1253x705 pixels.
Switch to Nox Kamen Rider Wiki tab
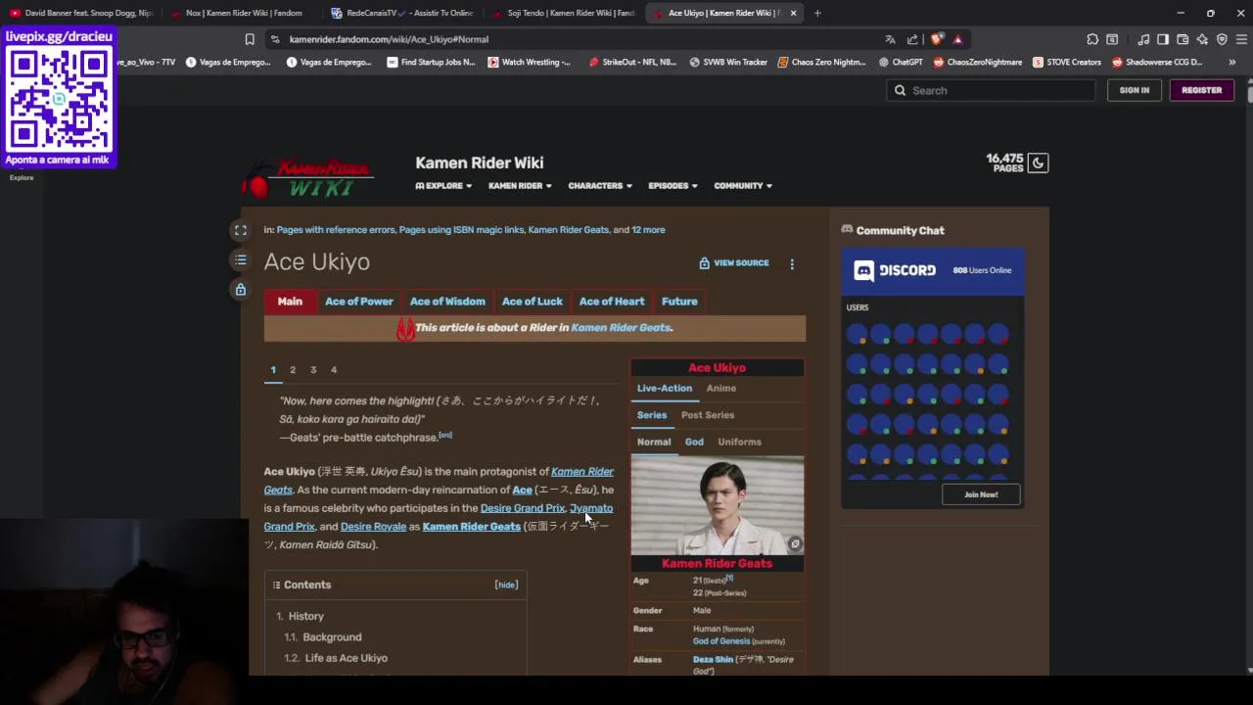pos(236,13)
